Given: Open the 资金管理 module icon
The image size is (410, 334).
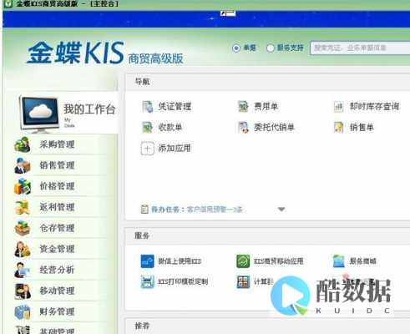Looking at the screenshot, I should click(x=23, y=249).
